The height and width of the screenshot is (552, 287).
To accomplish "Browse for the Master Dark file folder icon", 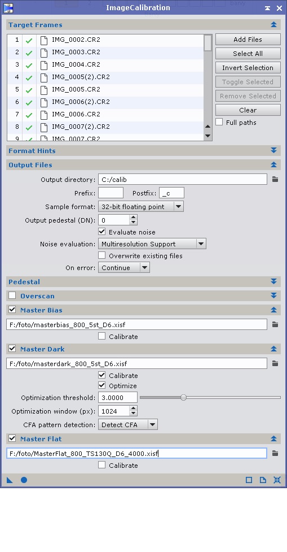I will (x=275, y=363).
